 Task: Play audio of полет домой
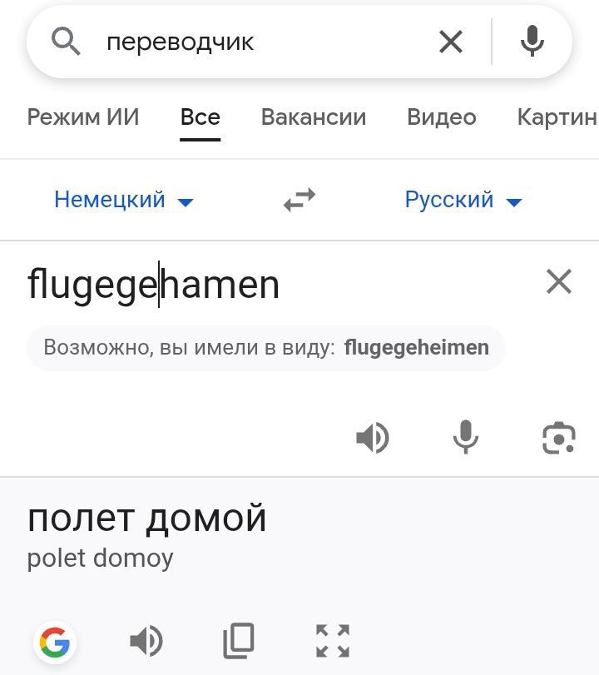[146, 641]
